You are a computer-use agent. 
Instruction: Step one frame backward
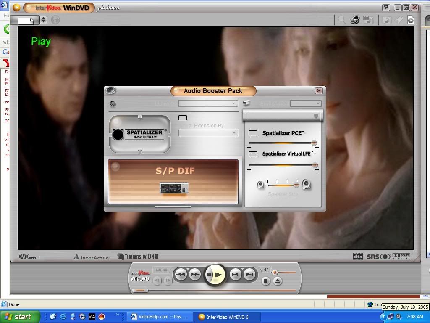157,281
